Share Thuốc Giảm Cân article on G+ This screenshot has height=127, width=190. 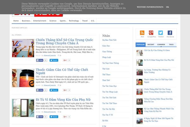[x=65, y=90]
